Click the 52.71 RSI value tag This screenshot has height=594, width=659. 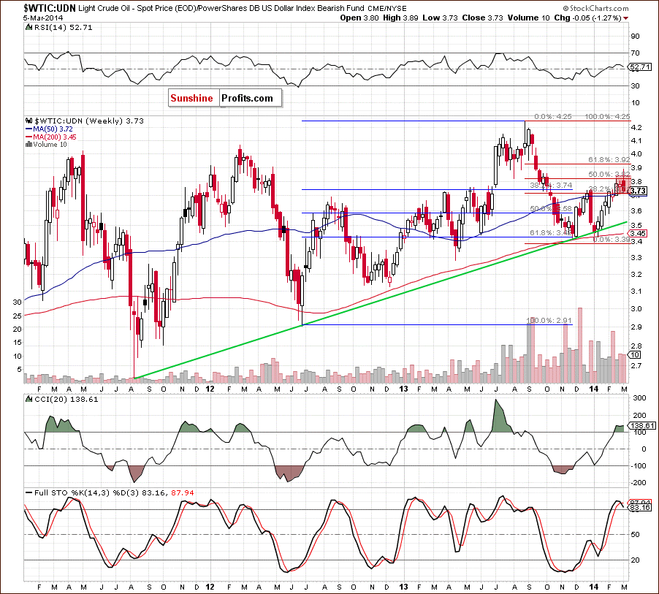coord(640,66)
